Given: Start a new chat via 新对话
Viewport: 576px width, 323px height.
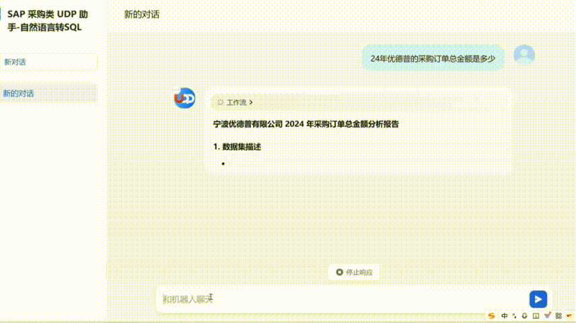Looking at the screenshot, I should point(49,62).
